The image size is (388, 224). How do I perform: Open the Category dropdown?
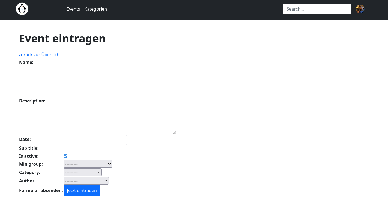[82, 172]
